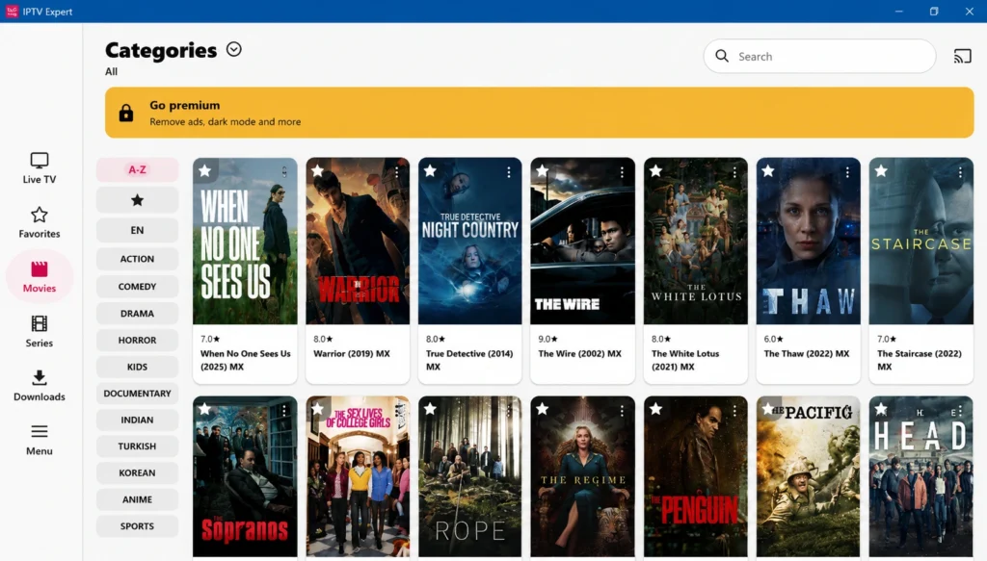Open the Series section
Screen dimensions: 987x561
(x=39, y=332)
